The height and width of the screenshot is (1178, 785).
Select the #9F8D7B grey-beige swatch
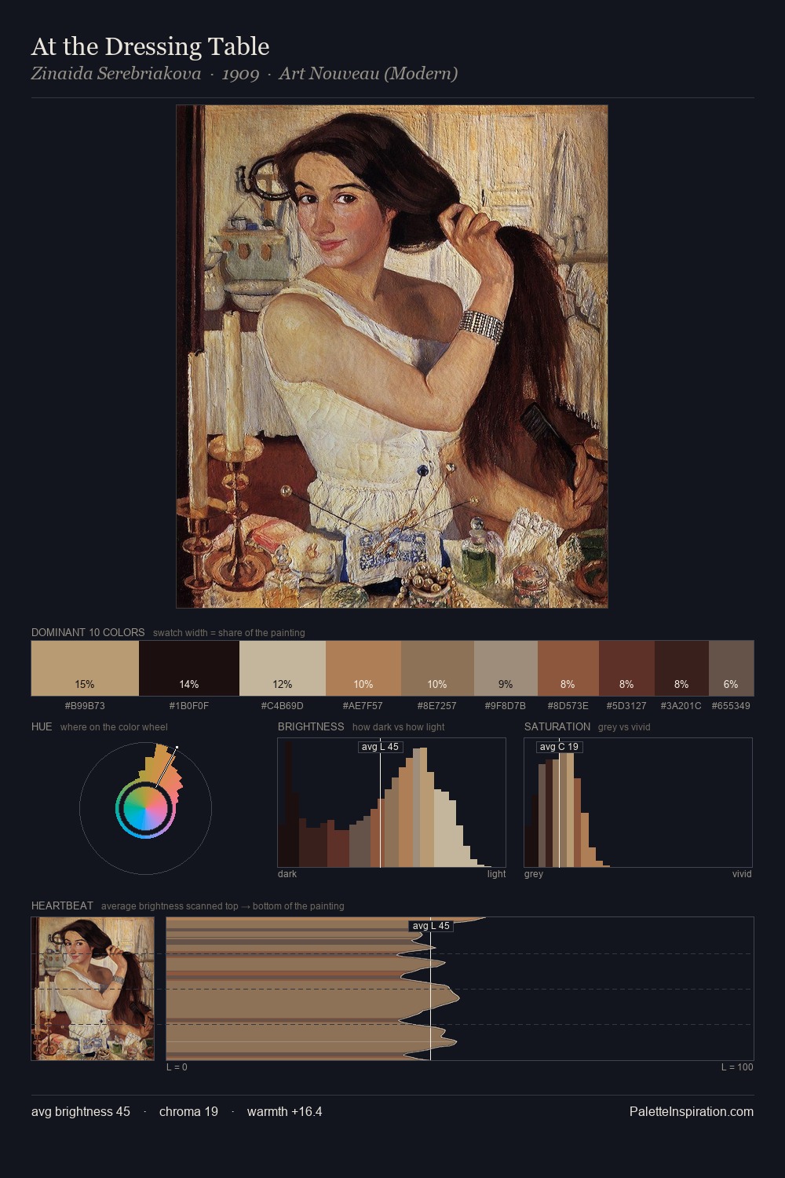pyautogui.click(x=506, y=668)
